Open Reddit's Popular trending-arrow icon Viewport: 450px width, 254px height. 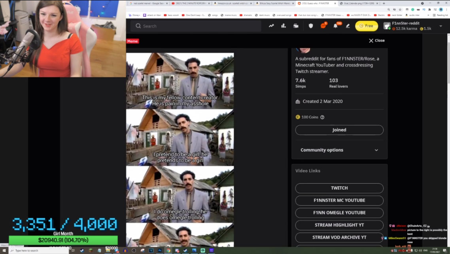click(x=271, y=26)
